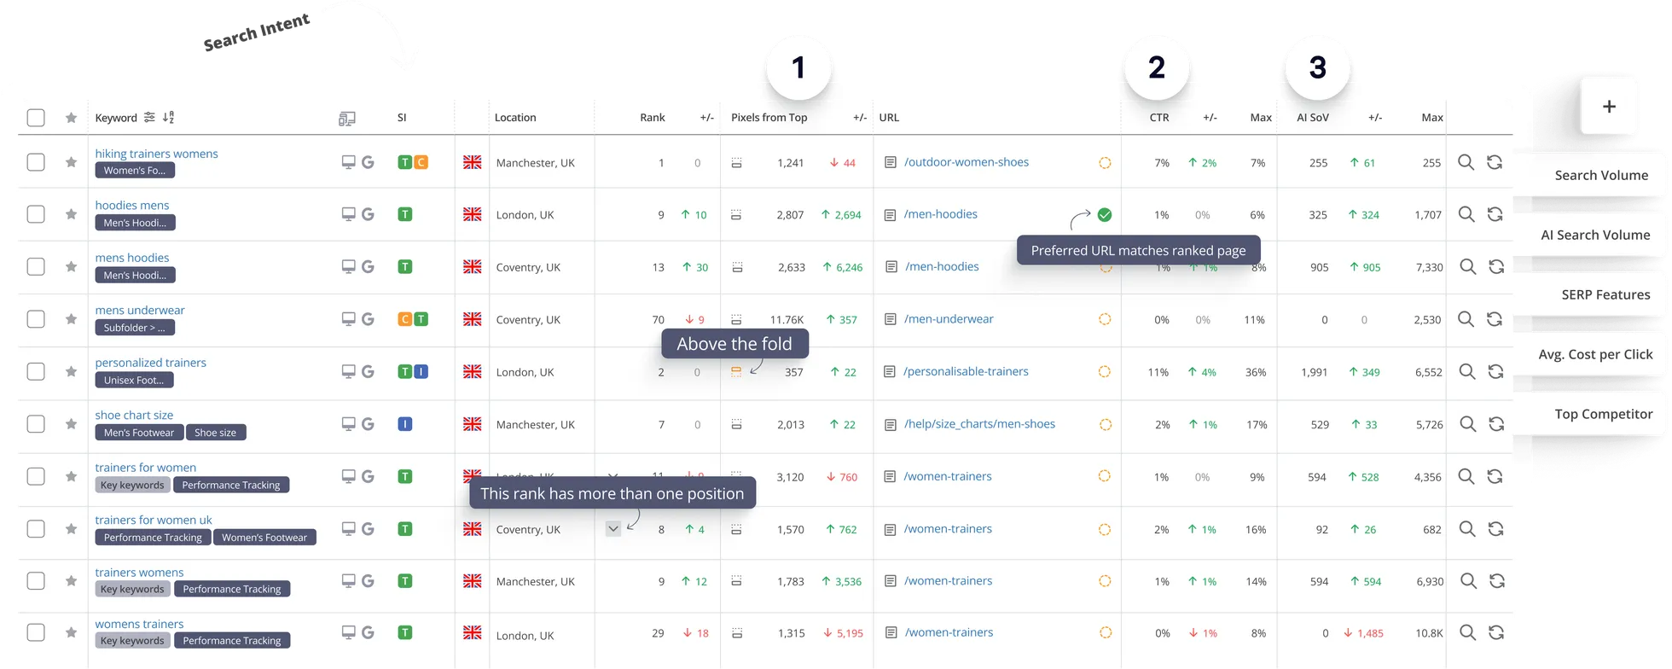Click the Google icon in shoe chart size row
This screenshot has height=669, width=1672.
(x=368, y=424)
